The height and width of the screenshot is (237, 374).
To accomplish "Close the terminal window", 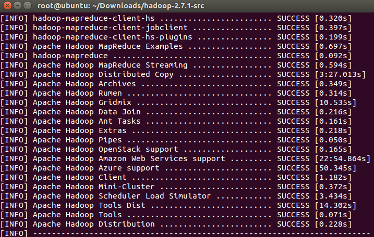I will (7, 6).
